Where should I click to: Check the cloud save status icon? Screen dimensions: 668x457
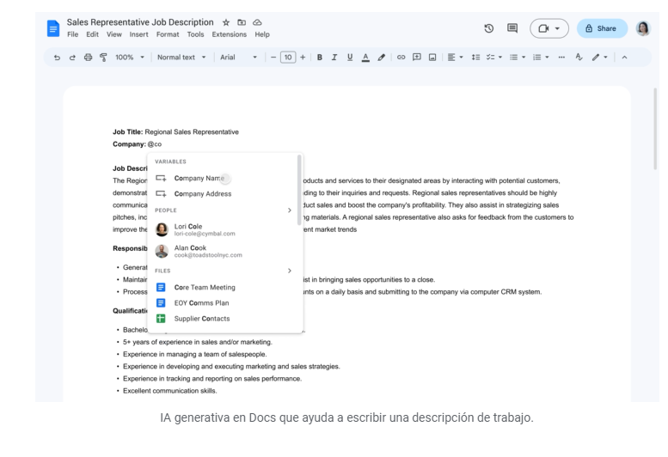click(257, 22)
